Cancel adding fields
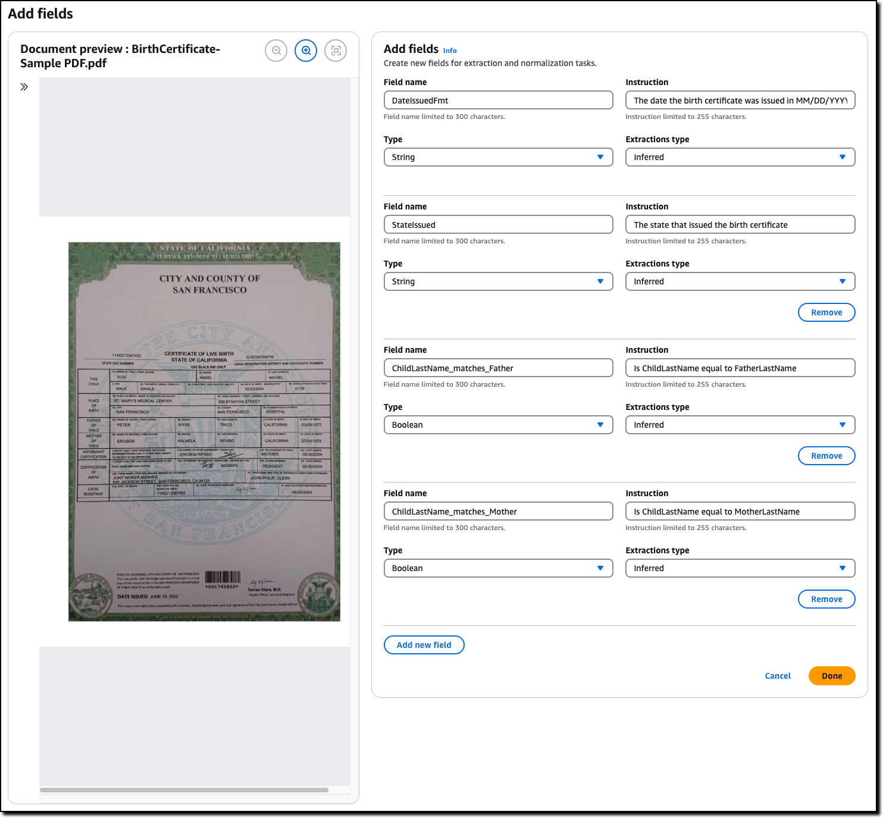This screenshot has width=883, height=818. 778,676
